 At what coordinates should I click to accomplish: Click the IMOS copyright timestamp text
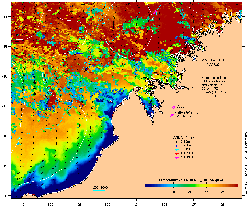246,163
